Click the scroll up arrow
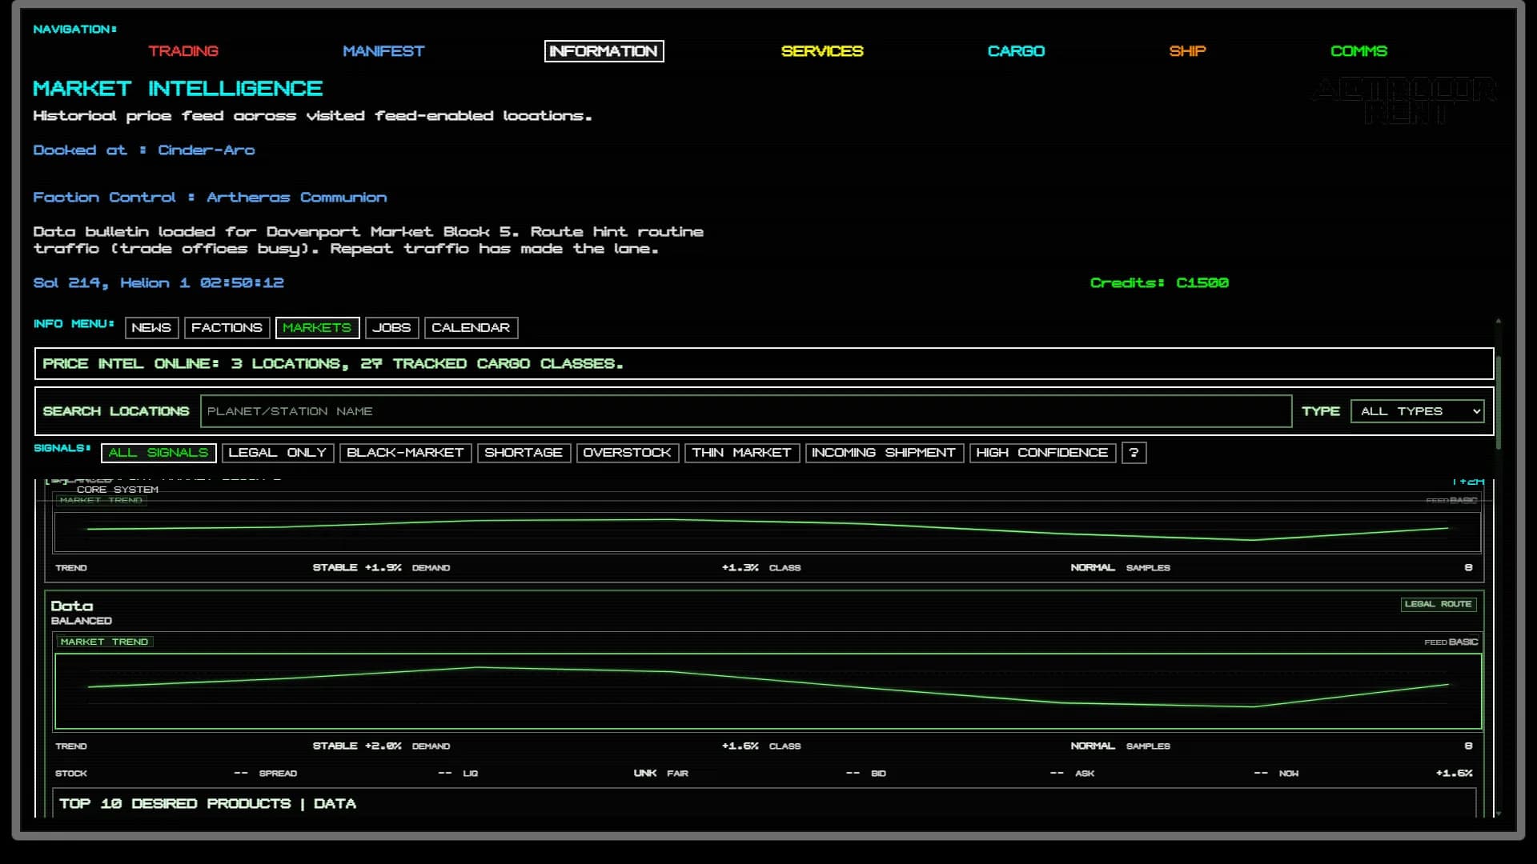Image resolution: width=1537 pixels, height=864 pixels. tap(1498, 322)
